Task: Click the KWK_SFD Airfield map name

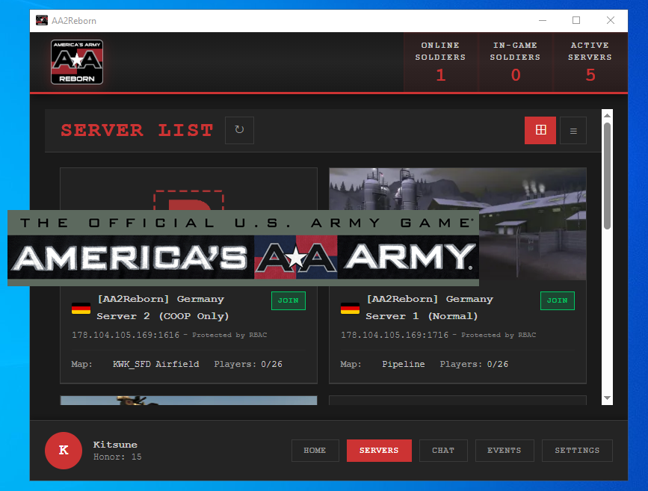Action: [155, 365]
